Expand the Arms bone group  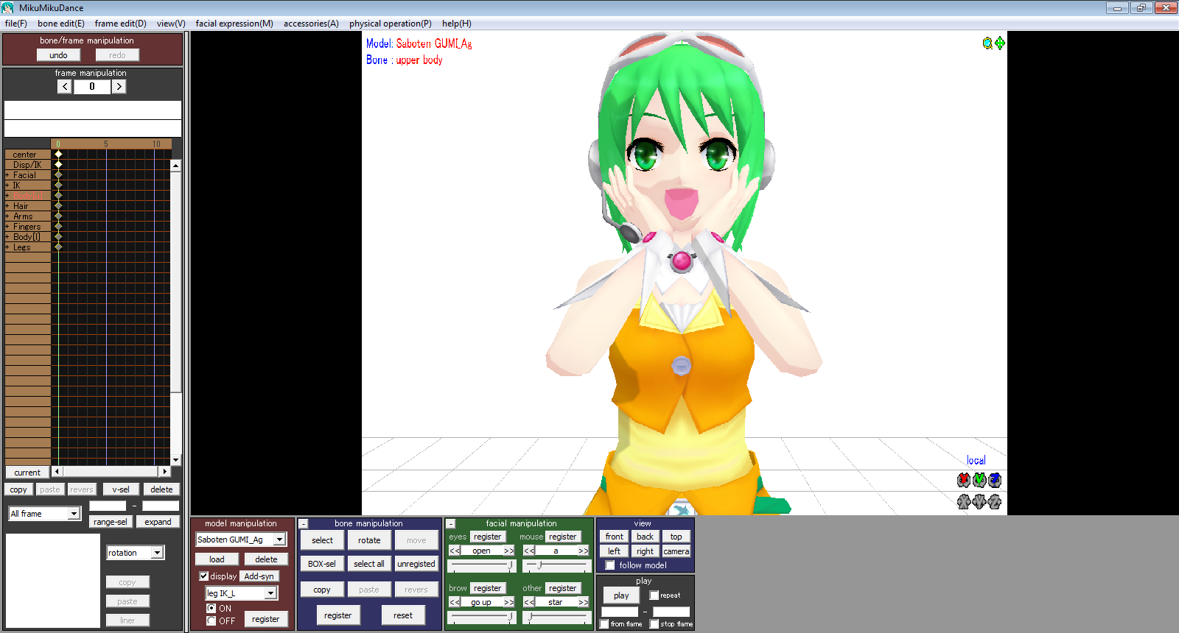tap(7, 216)
